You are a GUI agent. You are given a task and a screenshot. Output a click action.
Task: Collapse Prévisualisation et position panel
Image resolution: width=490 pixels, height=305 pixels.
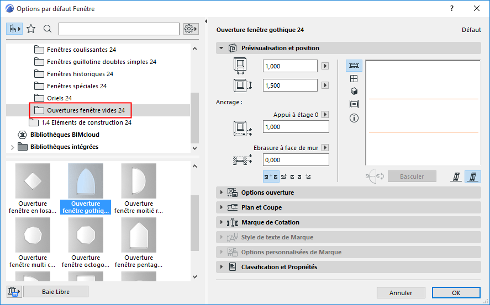[222, 48]
